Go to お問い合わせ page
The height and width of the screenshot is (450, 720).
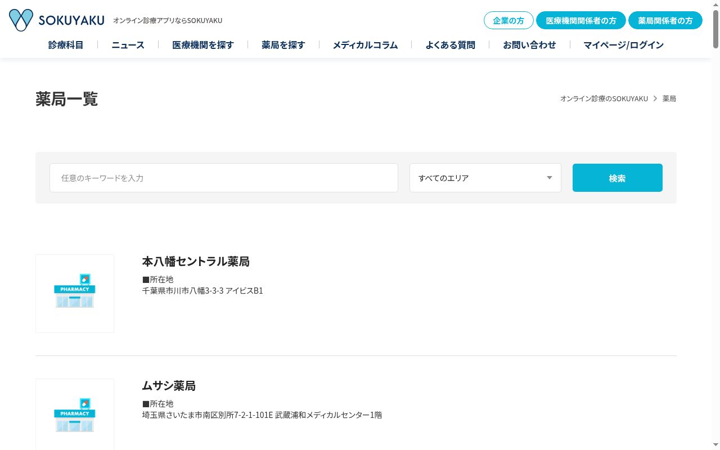[529, 45]
